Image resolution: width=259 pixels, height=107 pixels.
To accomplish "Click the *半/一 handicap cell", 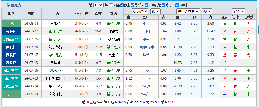I will 146,94.
